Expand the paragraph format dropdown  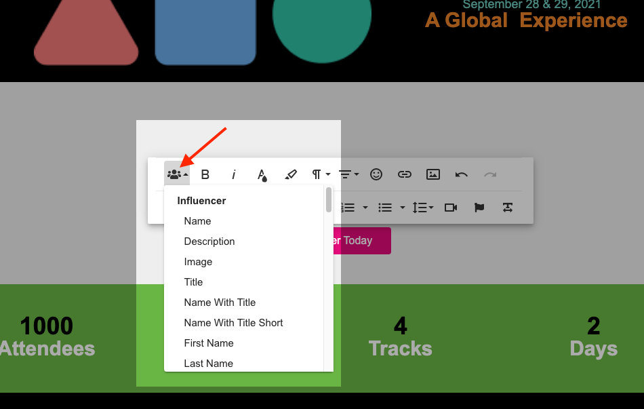point(321,174)
